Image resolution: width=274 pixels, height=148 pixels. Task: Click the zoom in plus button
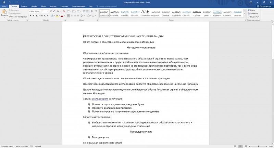[266, 146]
